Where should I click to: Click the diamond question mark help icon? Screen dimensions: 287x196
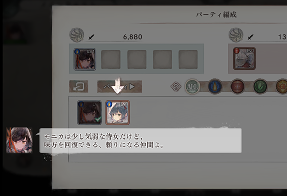176,86
